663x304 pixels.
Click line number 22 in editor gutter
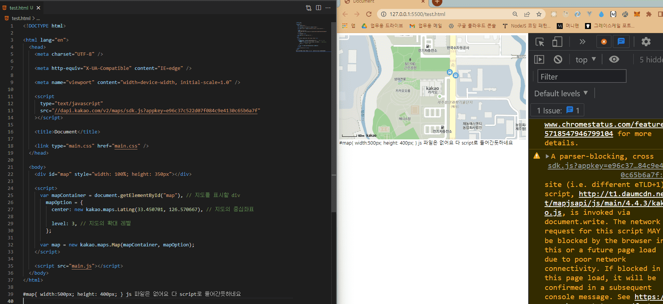[x=10, y=174]
